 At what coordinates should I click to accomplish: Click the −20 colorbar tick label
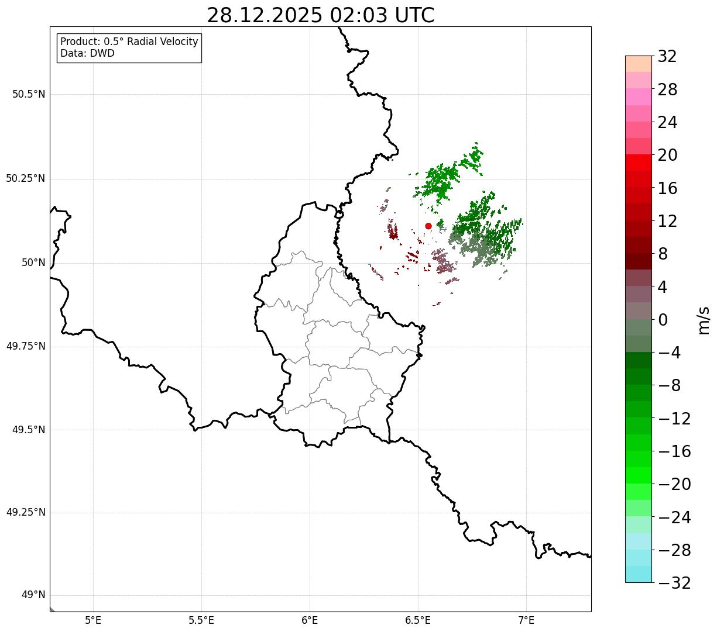pos(674,485)
